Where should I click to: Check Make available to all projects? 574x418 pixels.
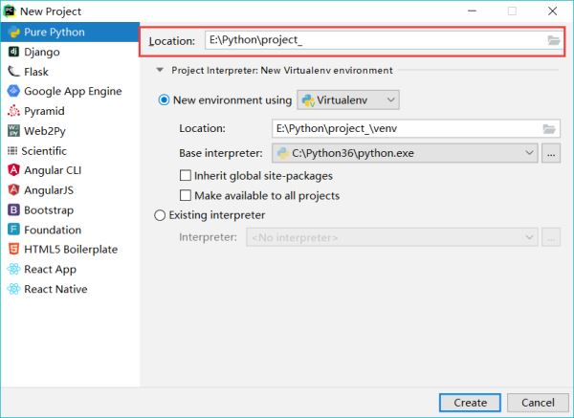(186, 196)
